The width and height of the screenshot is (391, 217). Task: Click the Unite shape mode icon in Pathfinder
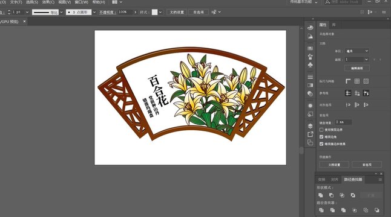321,195
